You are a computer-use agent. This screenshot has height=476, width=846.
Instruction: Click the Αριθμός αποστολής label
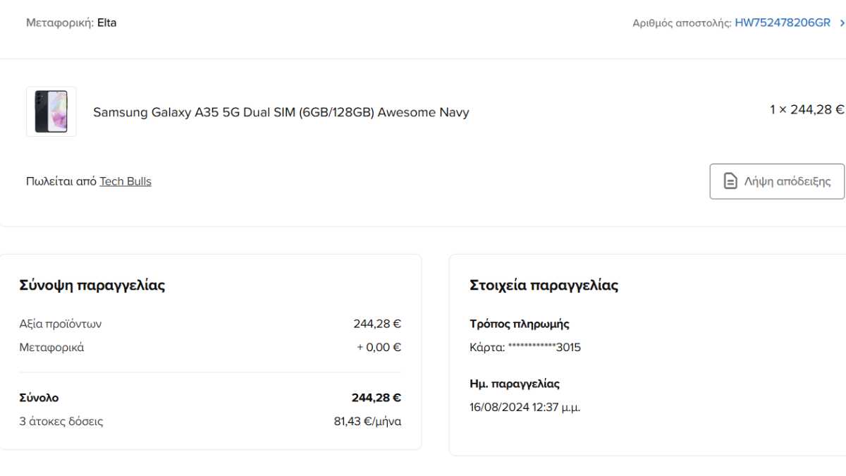[682, 23]
